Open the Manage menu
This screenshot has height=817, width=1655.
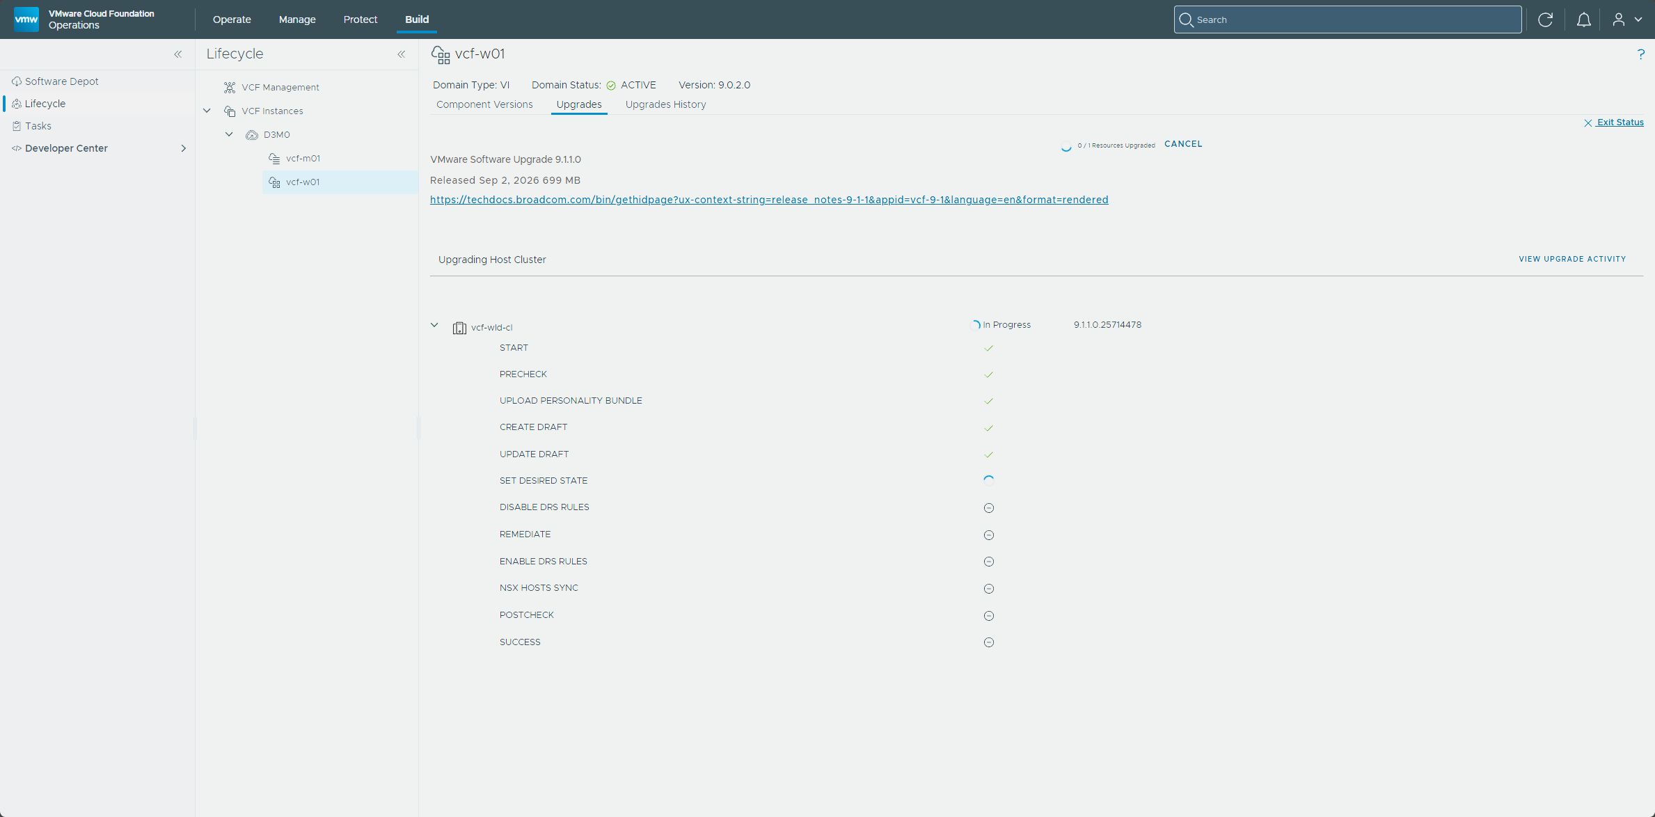297,19
